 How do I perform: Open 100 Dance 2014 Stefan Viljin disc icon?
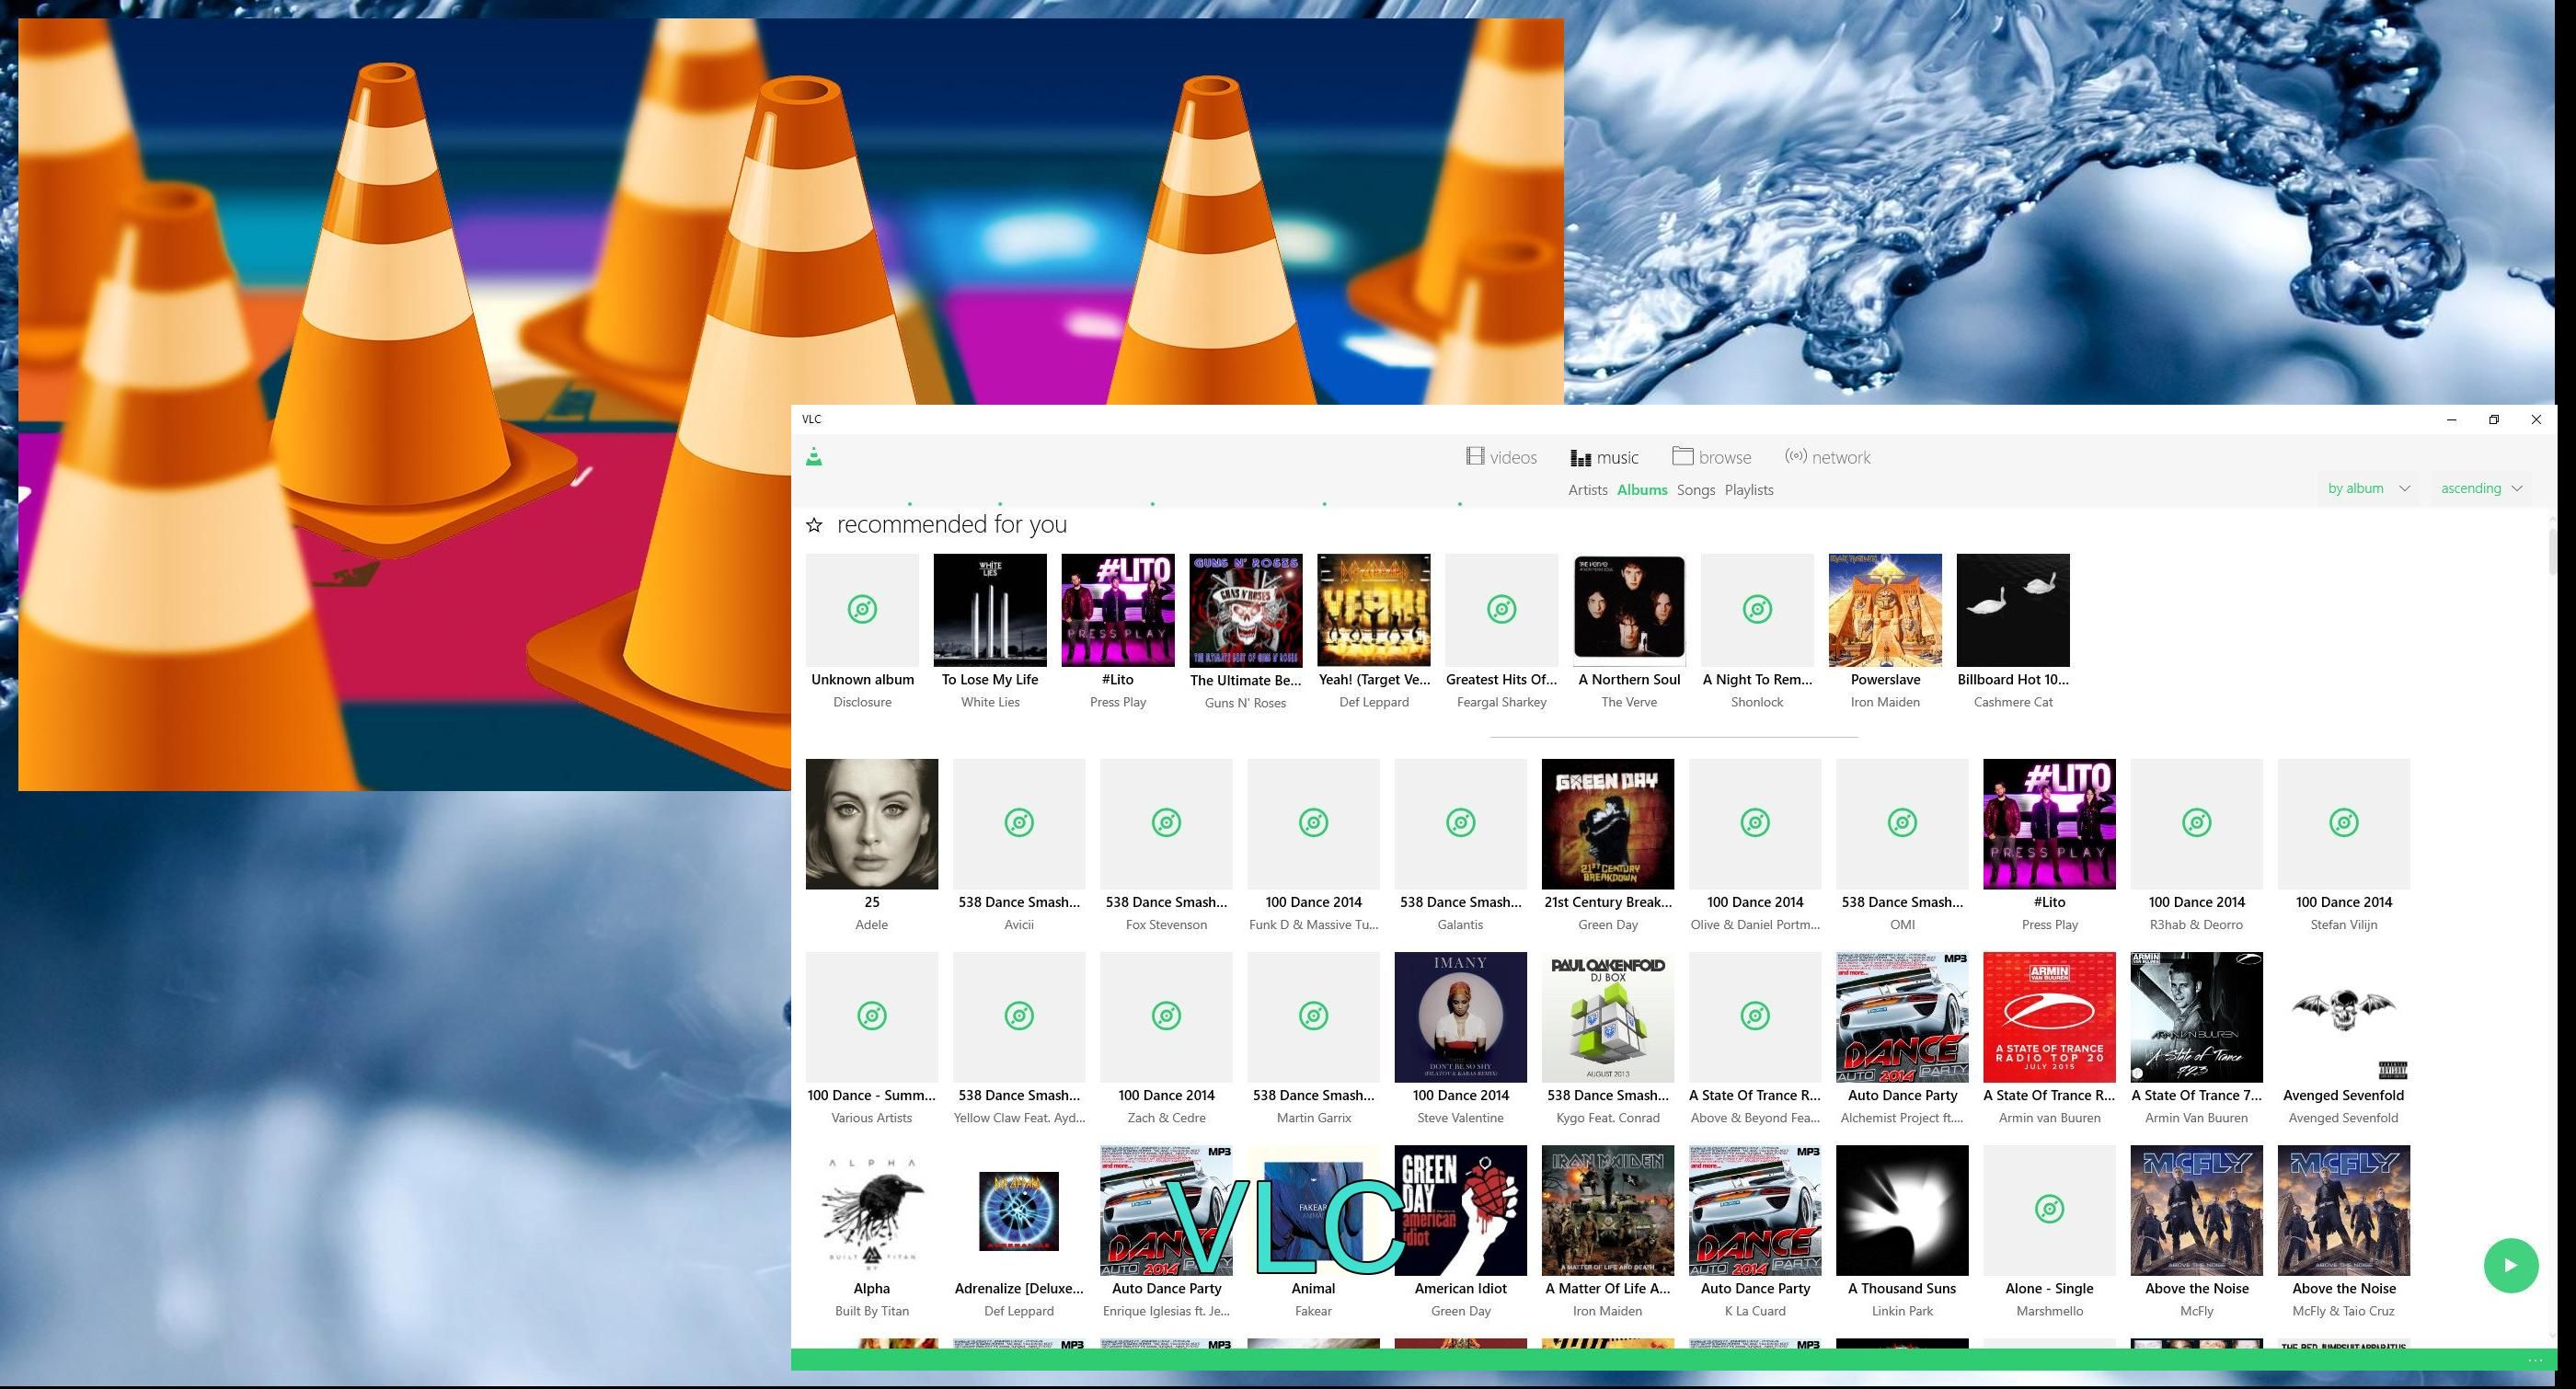click(x=2344, y=824)
